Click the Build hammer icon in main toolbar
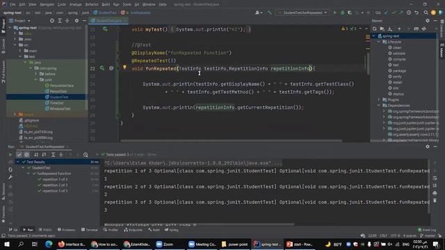 (269, 12)
